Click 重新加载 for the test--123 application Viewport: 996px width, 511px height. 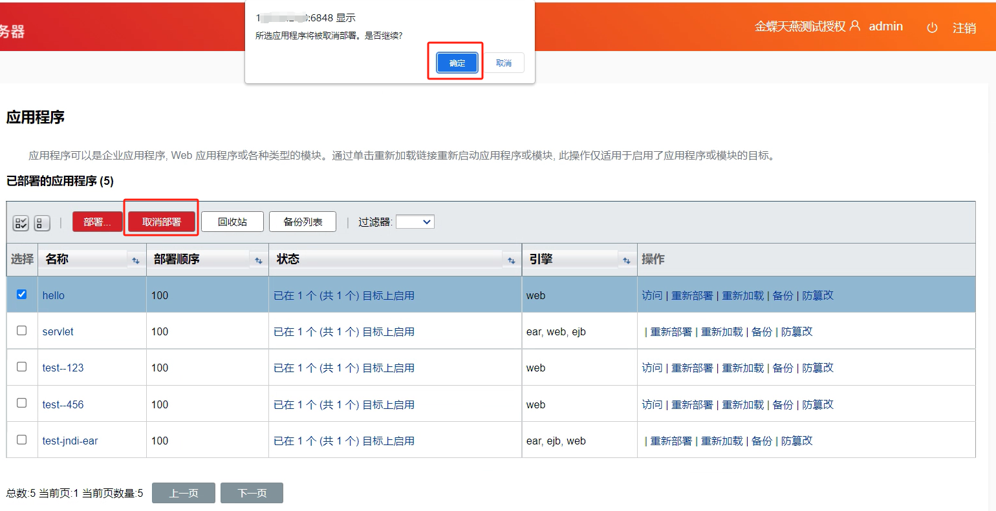pos(743,368)
